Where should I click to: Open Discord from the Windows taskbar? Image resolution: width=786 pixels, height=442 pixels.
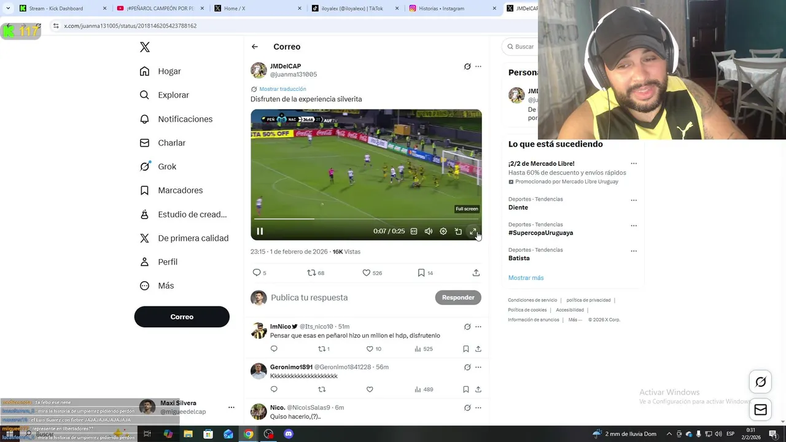coord(289,434)
